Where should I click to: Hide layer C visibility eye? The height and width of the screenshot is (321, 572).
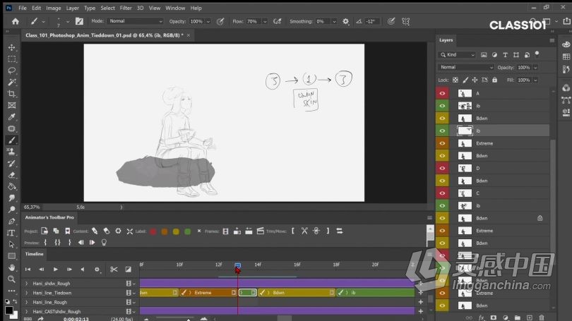[x=442, y=193]
